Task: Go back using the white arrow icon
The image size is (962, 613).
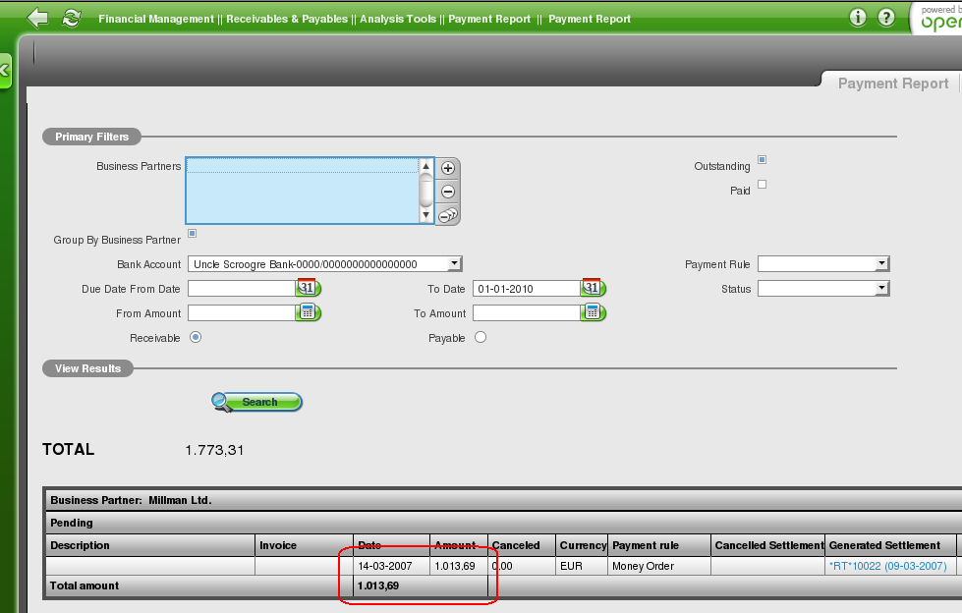Action: click(x=38, y=18)
